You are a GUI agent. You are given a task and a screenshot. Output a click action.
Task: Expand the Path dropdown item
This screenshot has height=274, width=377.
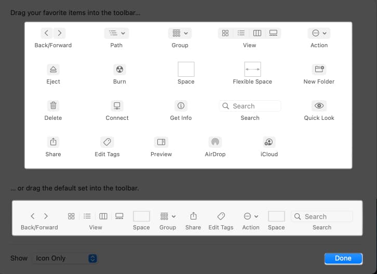tap(116, 33)
